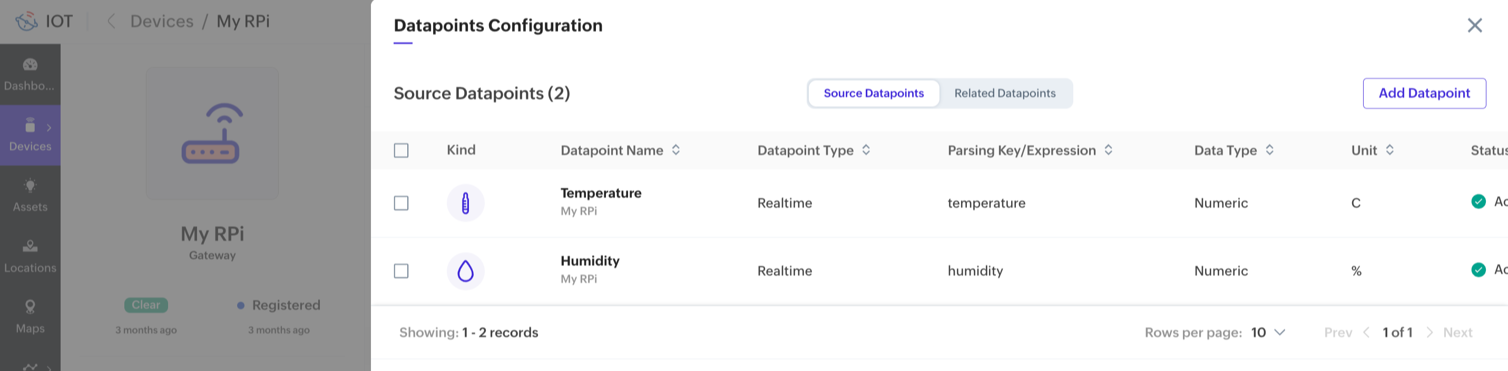Click the Humidity droplet kind icon
This screenshot has height=371, width=1508.
pyautogui.click(x=465, y=271)
